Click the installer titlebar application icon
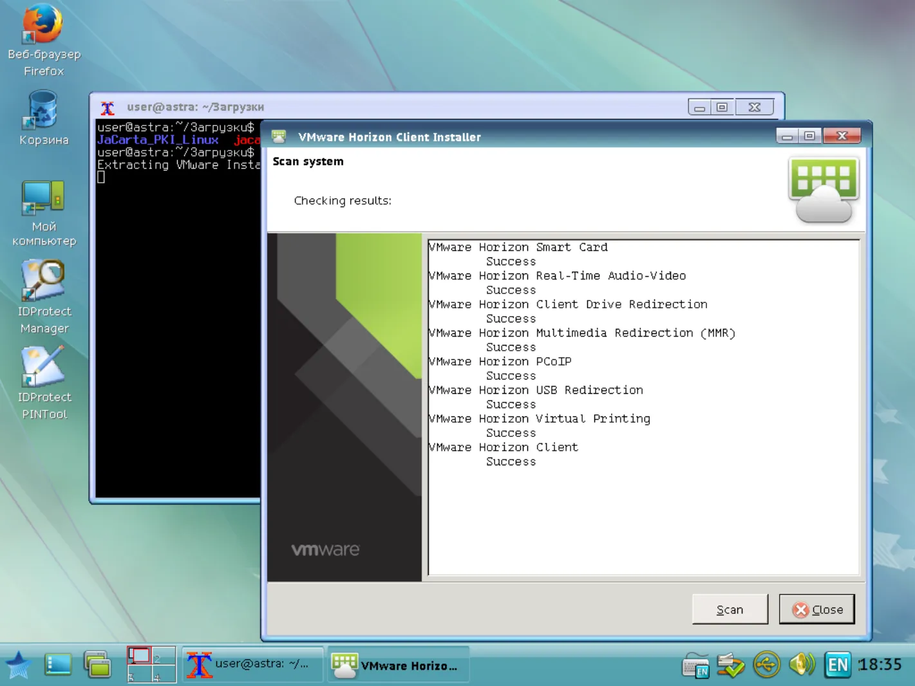 (x=279, y=136)
